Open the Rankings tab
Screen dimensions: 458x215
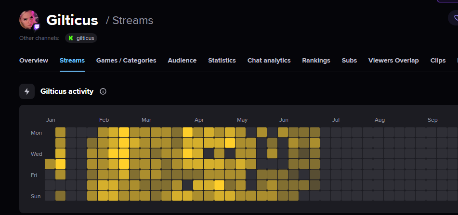(x=316, y=61)
